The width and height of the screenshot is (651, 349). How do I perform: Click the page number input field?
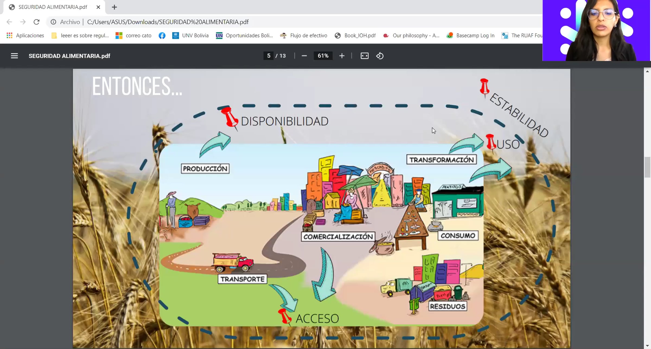pyautogui.click(x=269, y=56)
